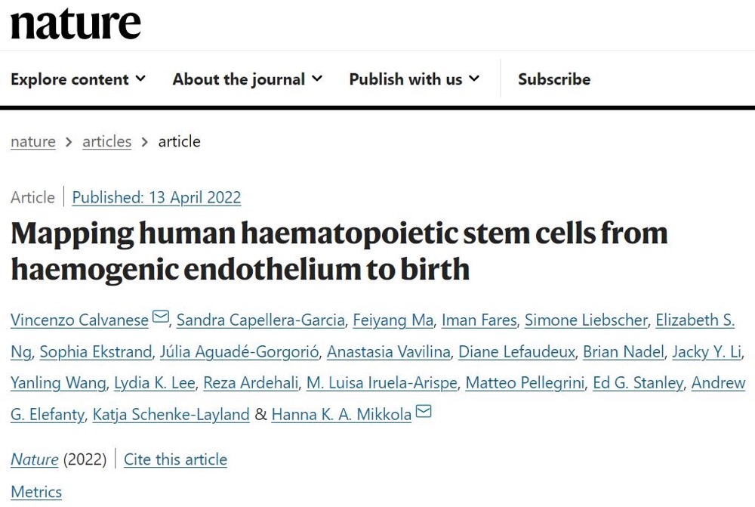
Task: Select author Feiyang Ma
Action: (x=393, y=320)
